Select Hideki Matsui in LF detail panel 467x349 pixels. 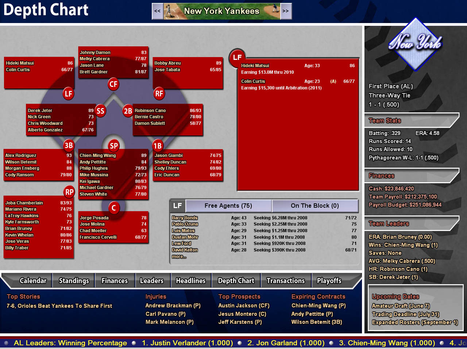(255, 66)
